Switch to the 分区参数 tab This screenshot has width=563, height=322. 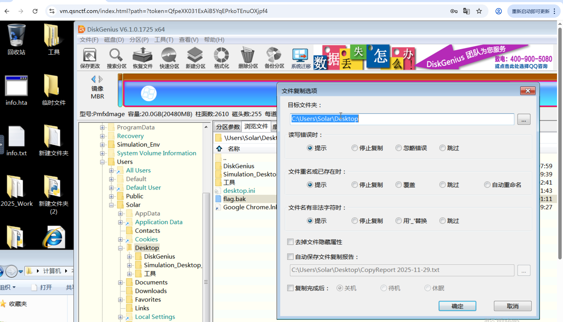click(x=228, y=127)
